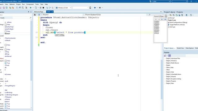Open the TForm1.Button1Click method dropdown
This screenshot has width=198, height=111.
coord(84,15)
